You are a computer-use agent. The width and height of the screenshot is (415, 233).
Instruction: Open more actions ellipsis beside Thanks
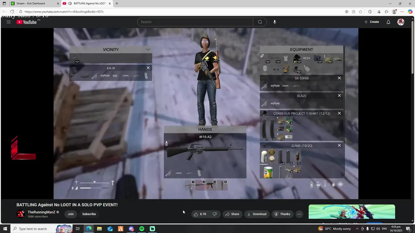[x=299, y=214]
